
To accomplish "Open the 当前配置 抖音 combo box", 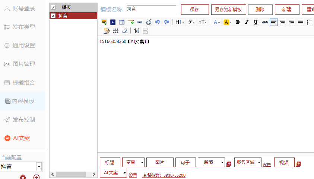I will click(x=21, y=167).
